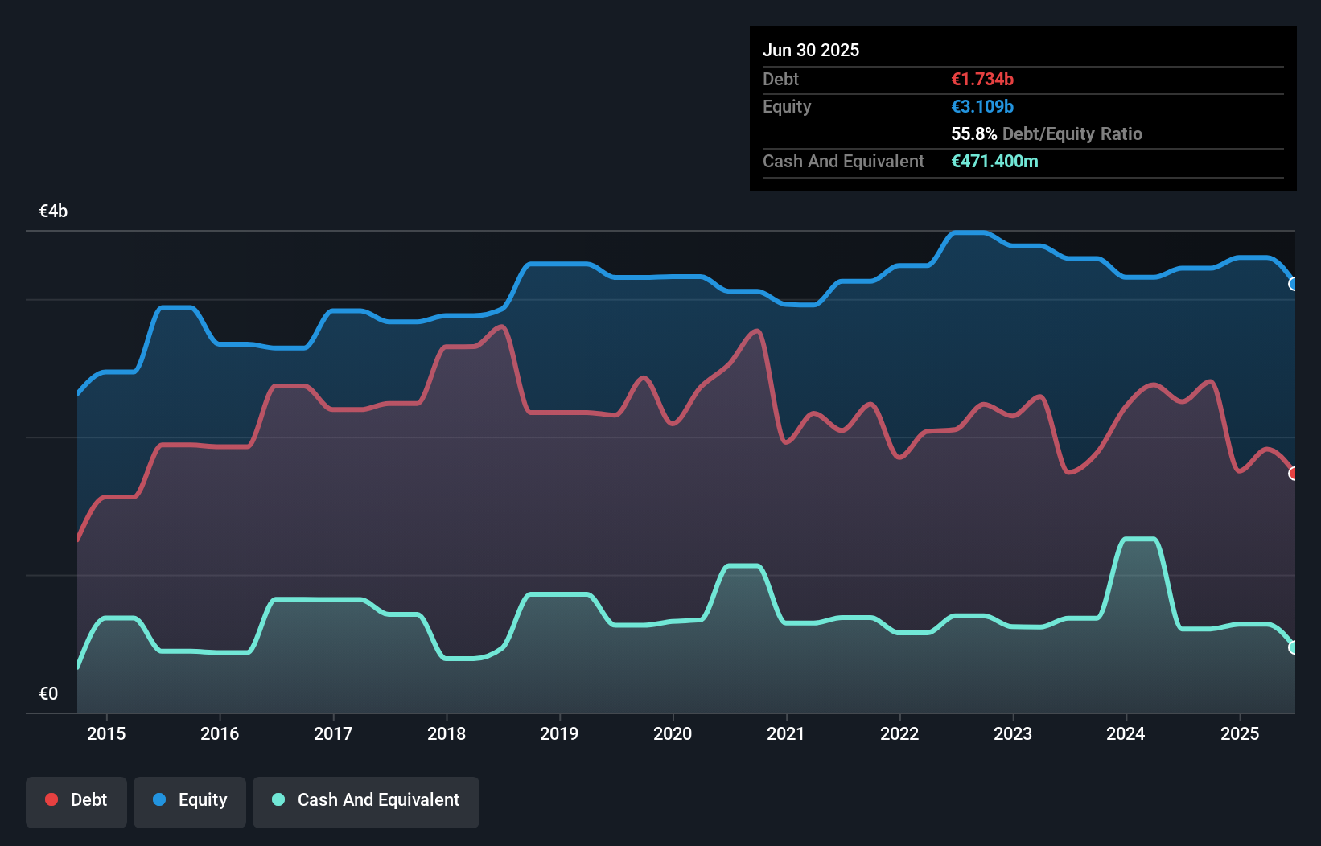
Task: Click the 55.8% Debt/Equity Ratio text
Action: (x=1047, y=133)
